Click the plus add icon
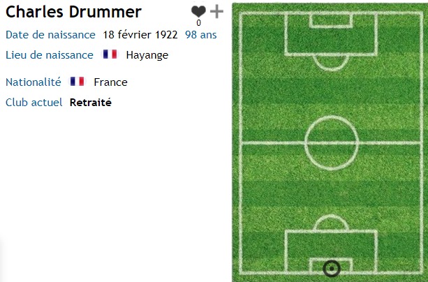Screen dimensions: 428x282 216,11
